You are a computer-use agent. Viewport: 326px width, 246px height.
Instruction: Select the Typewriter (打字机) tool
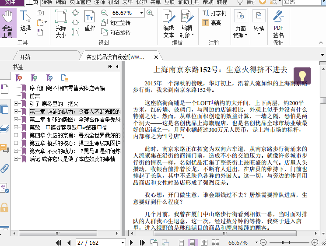coord(214,13)
